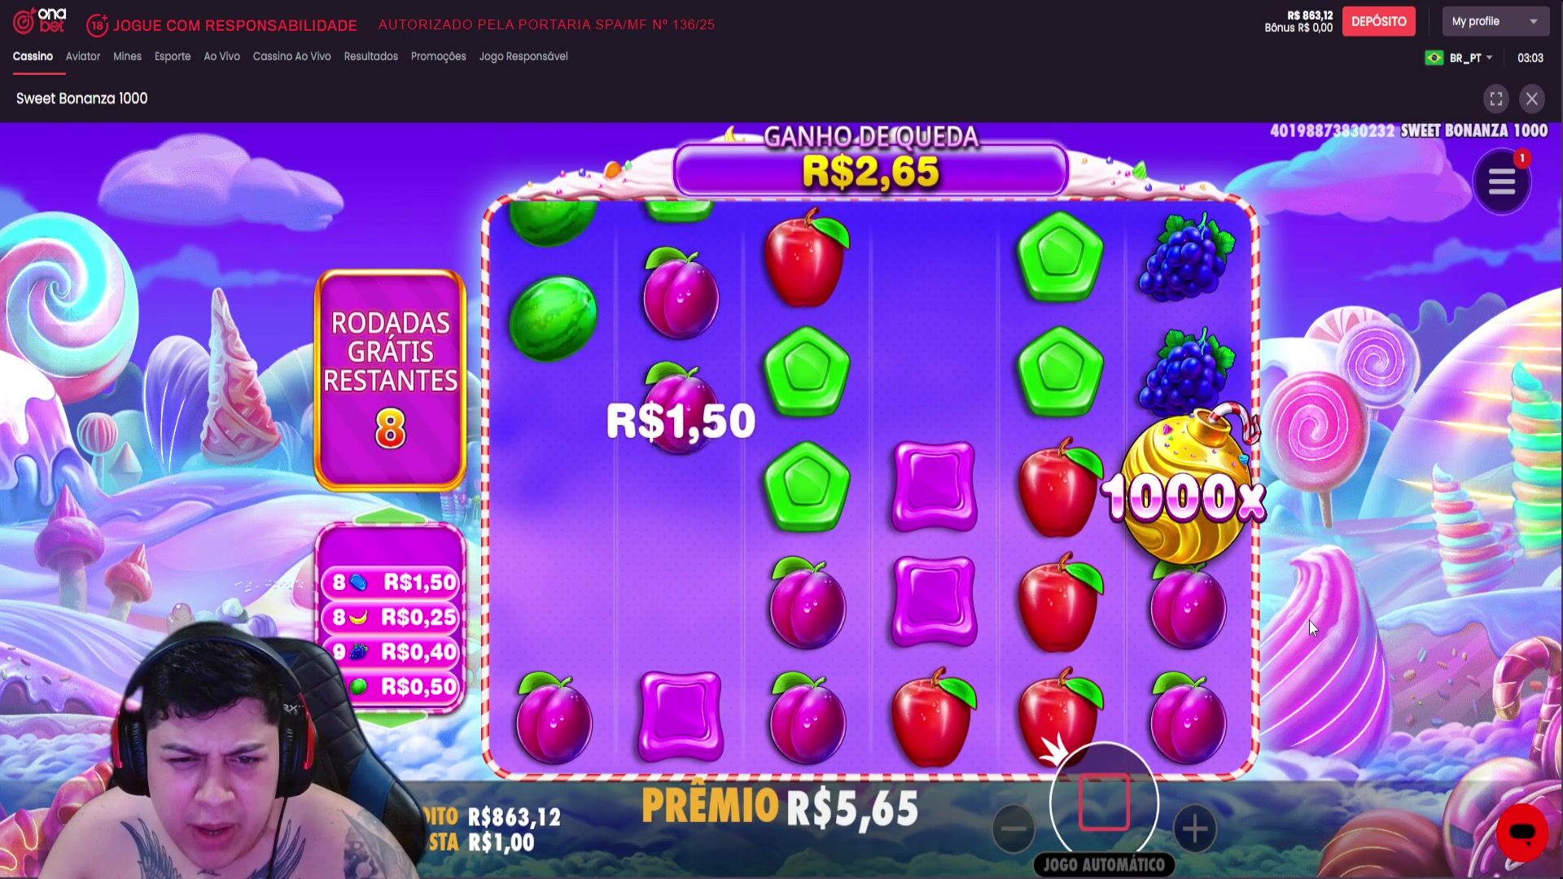Image resolution: width=1563 pixels, height=879 pixels.
Task: Click the 18+ responsible gaming icon
Action: point(97,25)
